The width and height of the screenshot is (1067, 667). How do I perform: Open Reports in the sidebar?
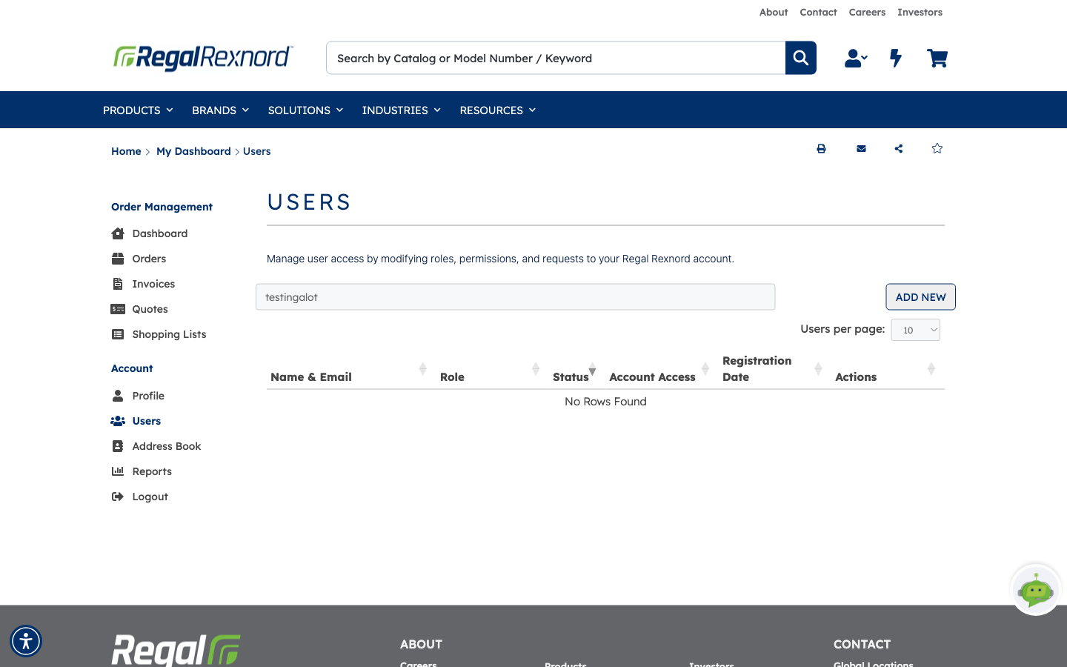[142, 471]
